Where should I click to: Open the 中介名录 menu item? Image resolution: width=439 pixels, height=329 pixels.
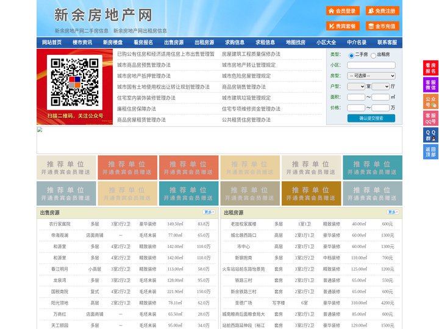click(x=357, y=43)
